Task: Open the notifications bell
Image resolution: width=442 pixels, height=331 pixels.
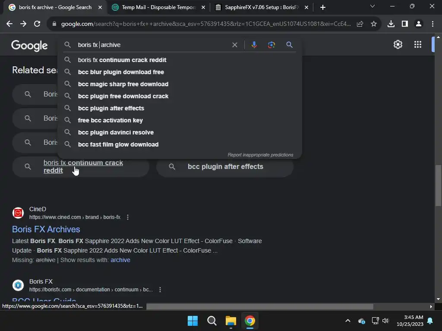Action: point(430,321)
